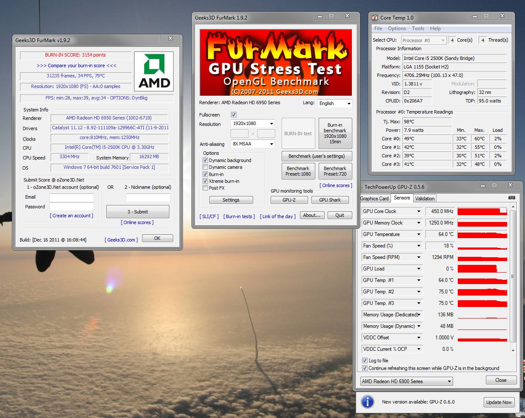Click the blue info icon beside the update notice
Image resolution: width=525 pixels, height=418 pixels.
pyautogui.click(x=367, y=402)
